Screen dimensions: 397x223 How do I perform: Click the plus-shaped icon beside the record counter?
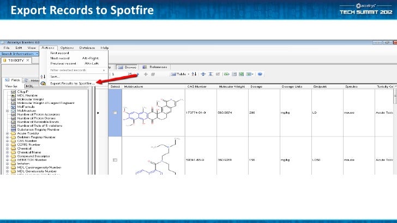pos(146,74)
